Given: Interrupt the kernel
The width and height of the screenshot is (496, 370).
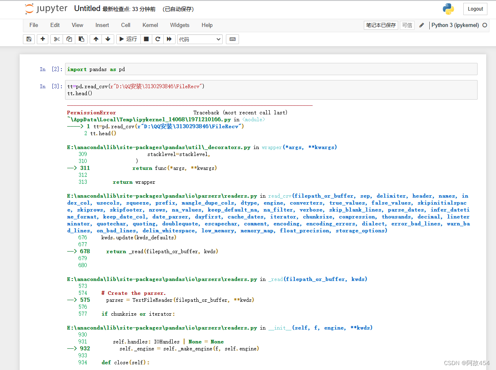Looking at the screenshot, I should pos(146,39).
